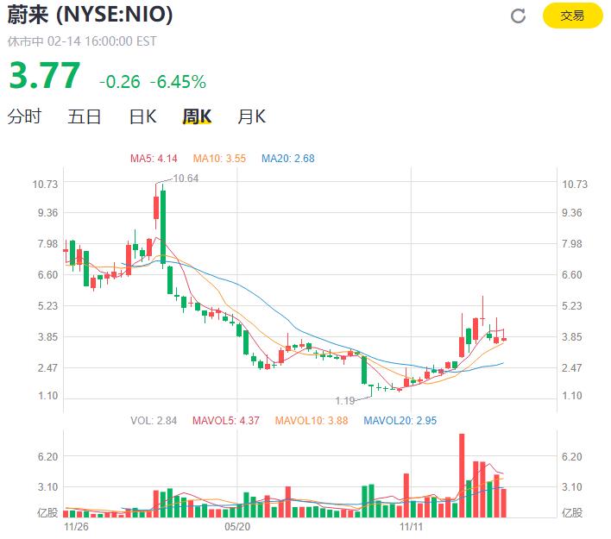Click the market status text 休市中 02-14 16:00:00 EST

click(82, 41)
